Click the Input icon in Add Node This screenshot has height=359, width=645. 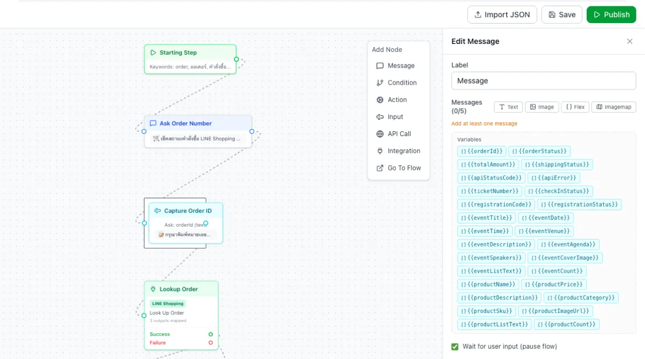380,117
